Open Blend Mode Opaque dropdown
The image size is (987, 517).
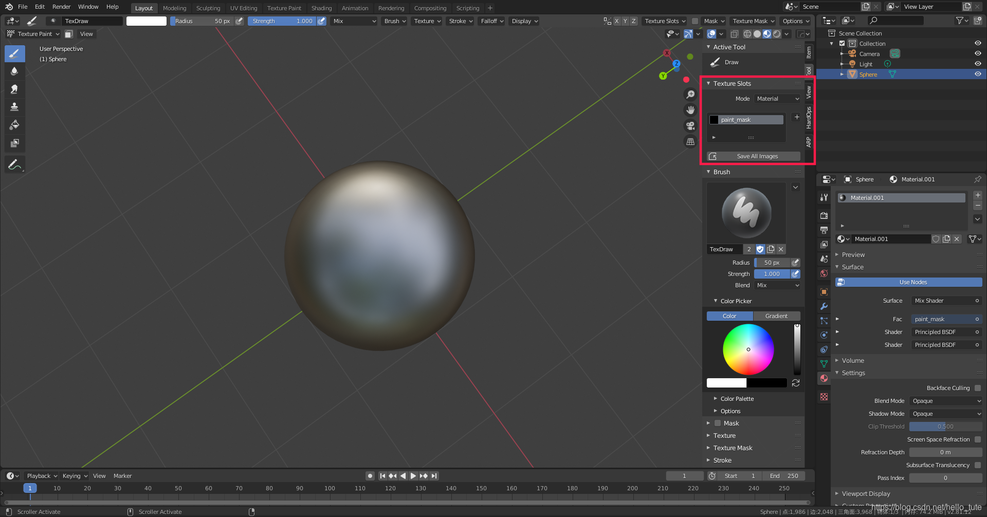click(945, 401)
